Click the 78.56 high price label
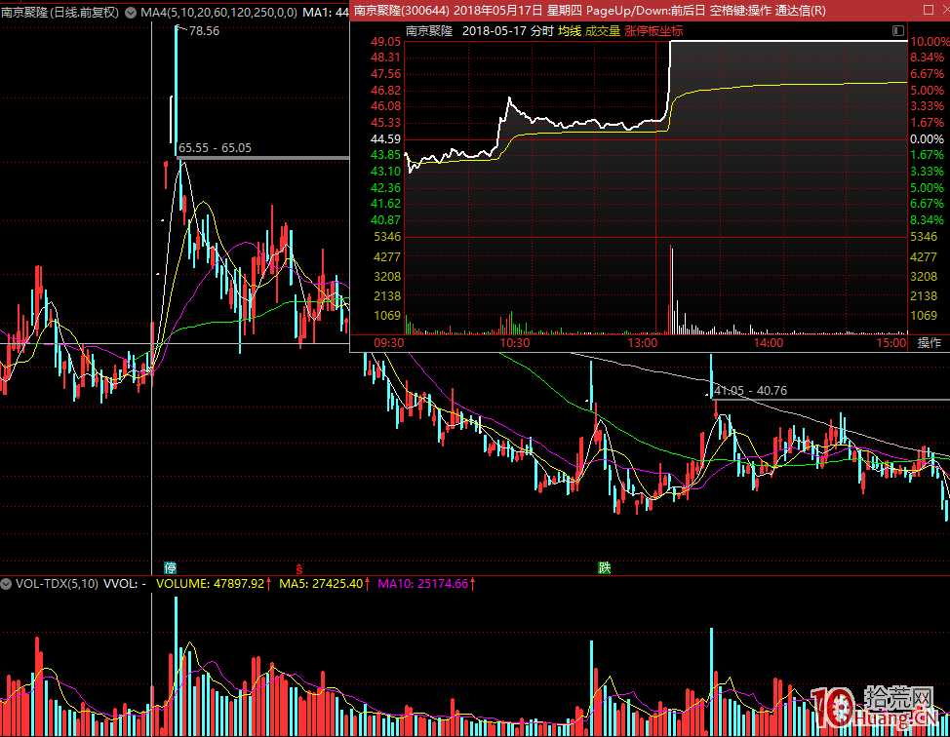This screenshot has width=950, height=737. (204, 31)
